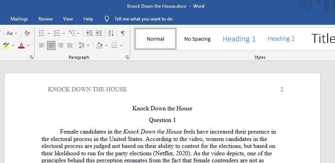Expand the numbering library dropdown arrow
Image resolution: width=335 pixels, height=163 pixels.
coord(64,34)
